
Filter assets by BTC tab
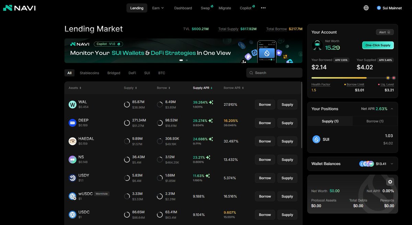(x=162, y=73)
